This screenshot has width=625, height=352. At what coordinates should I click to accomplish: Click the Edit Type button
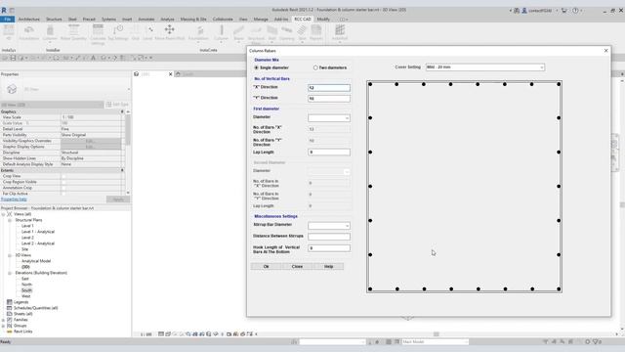(x=117, y=105)
